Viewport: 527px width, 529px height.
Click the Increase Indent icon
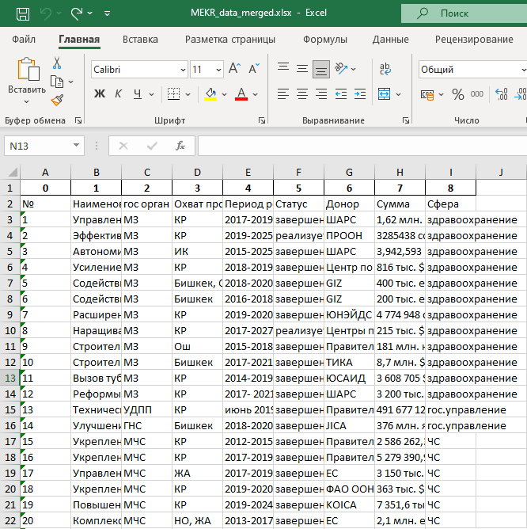click(x=360, y=94)
